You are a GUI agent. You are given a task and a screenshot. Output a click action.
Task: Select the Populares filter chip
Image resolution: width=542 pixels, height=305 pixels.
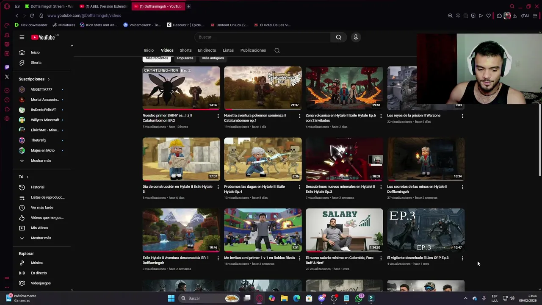(185, 58)
